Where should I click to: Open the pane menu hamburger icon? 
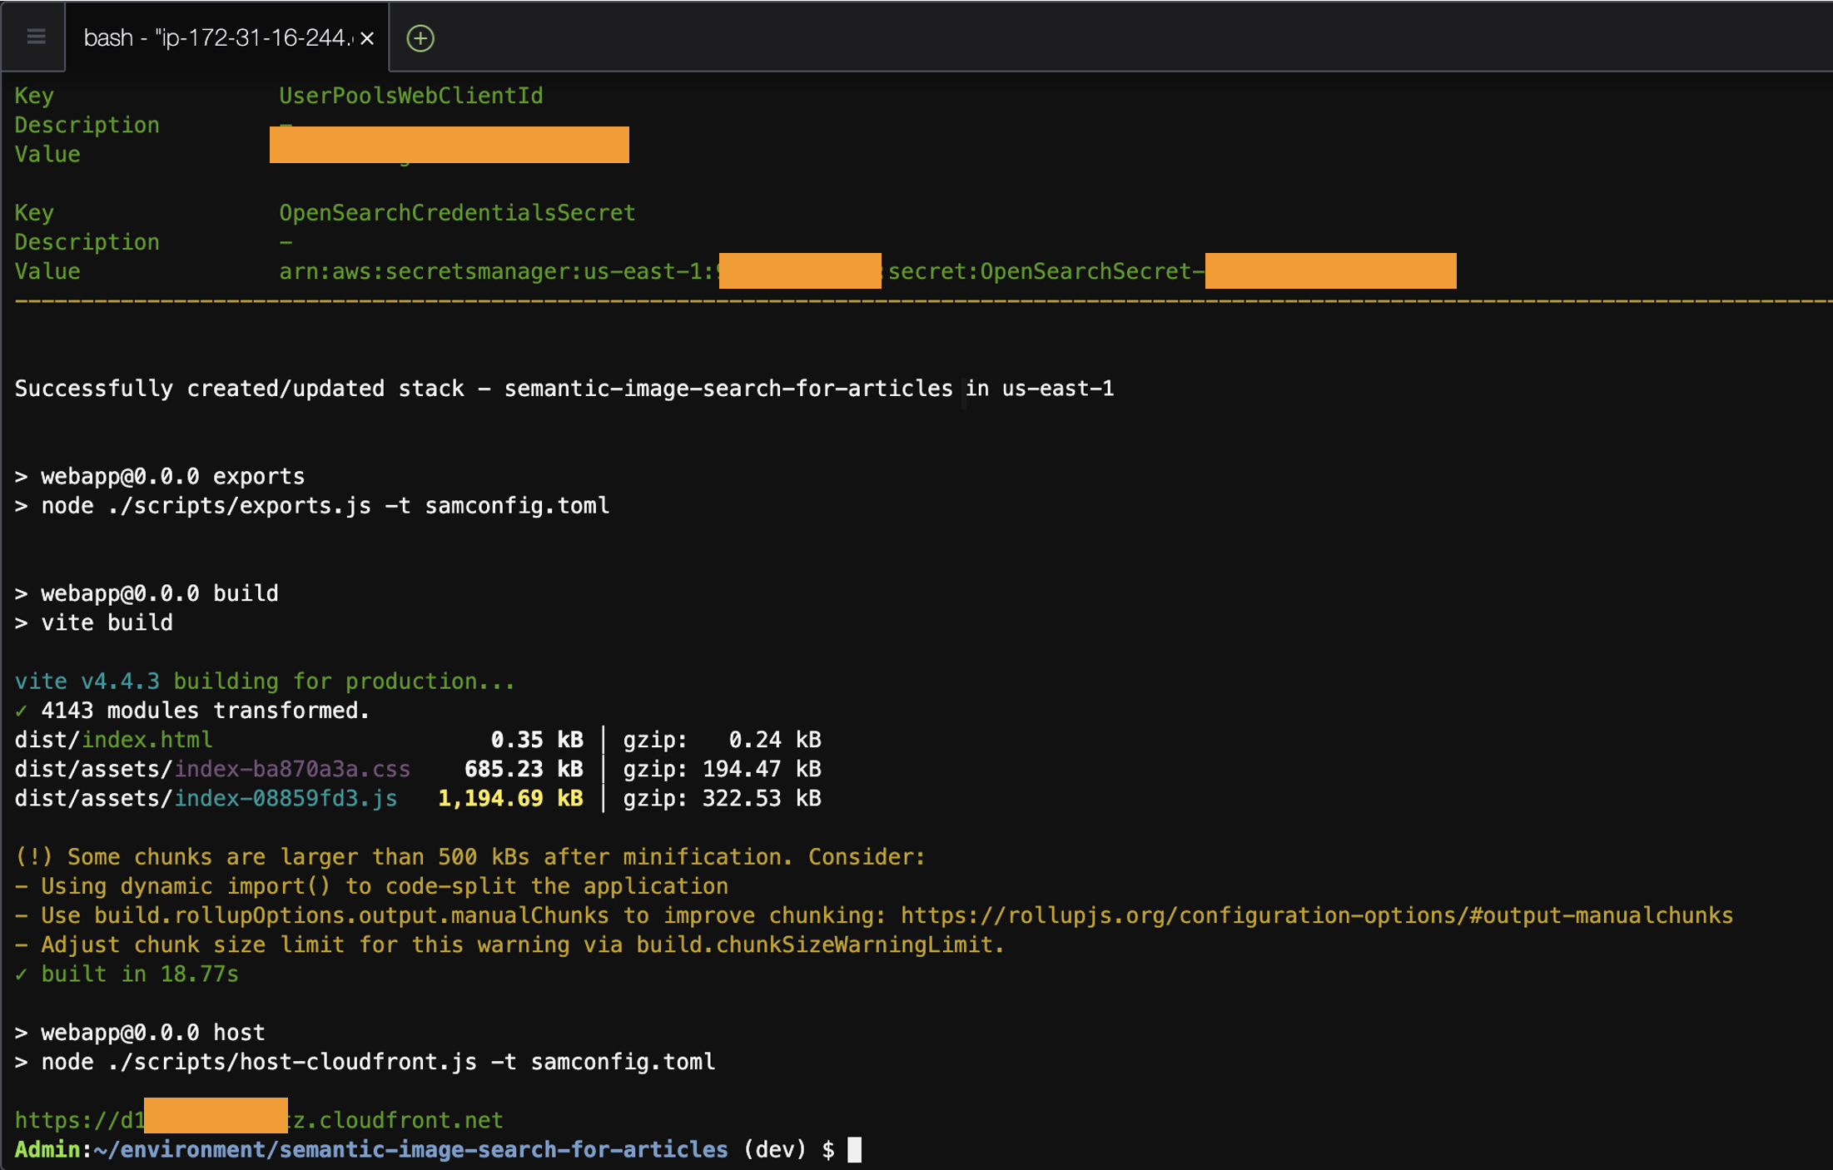pos(36,37)
